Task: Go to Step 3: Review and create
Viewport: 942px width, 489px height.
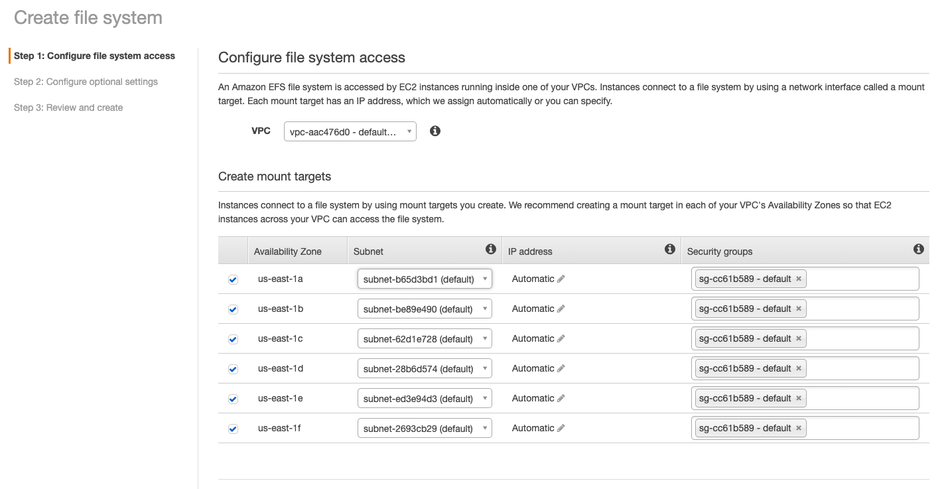Action: pos(68,107)
